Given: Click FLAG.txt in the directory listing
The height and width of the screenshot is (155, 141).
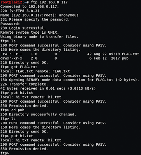Looking at the screenshot, I should coord(130,54).
